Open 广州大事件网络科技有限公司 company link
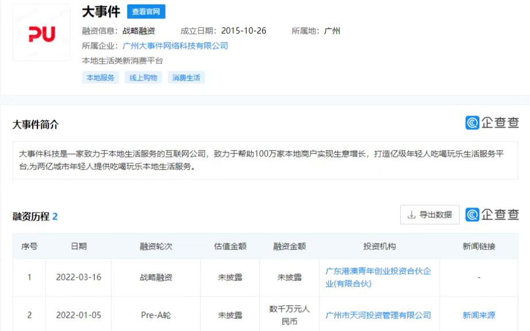The image size is (530, 331). 175,45
